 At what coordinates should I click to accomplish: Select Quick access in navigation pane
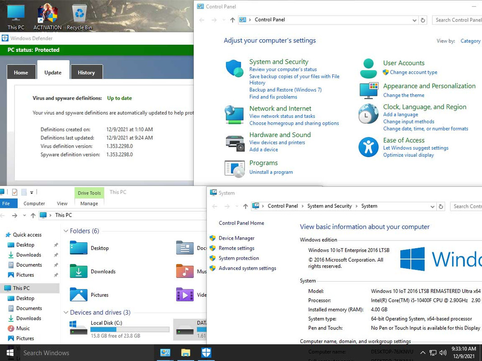(27, 235)
